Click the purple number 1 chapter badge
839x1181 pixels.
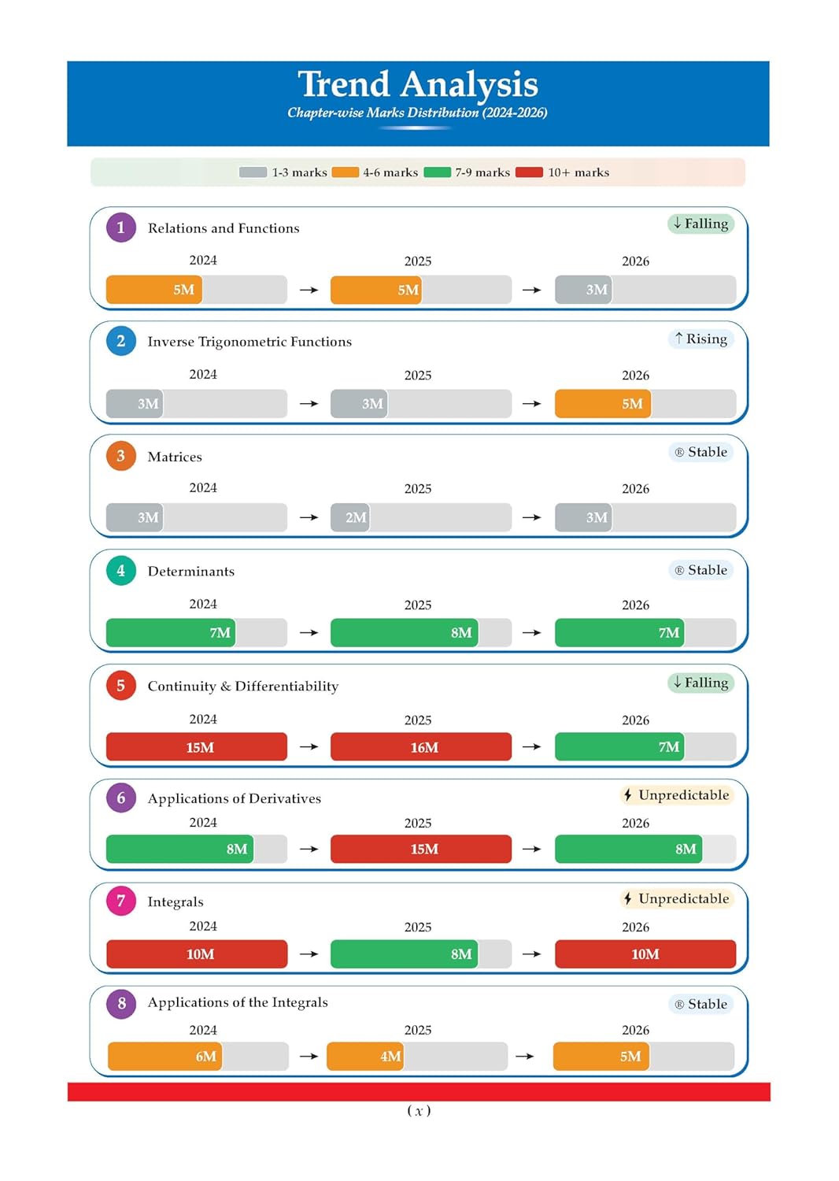coord(121,228)
